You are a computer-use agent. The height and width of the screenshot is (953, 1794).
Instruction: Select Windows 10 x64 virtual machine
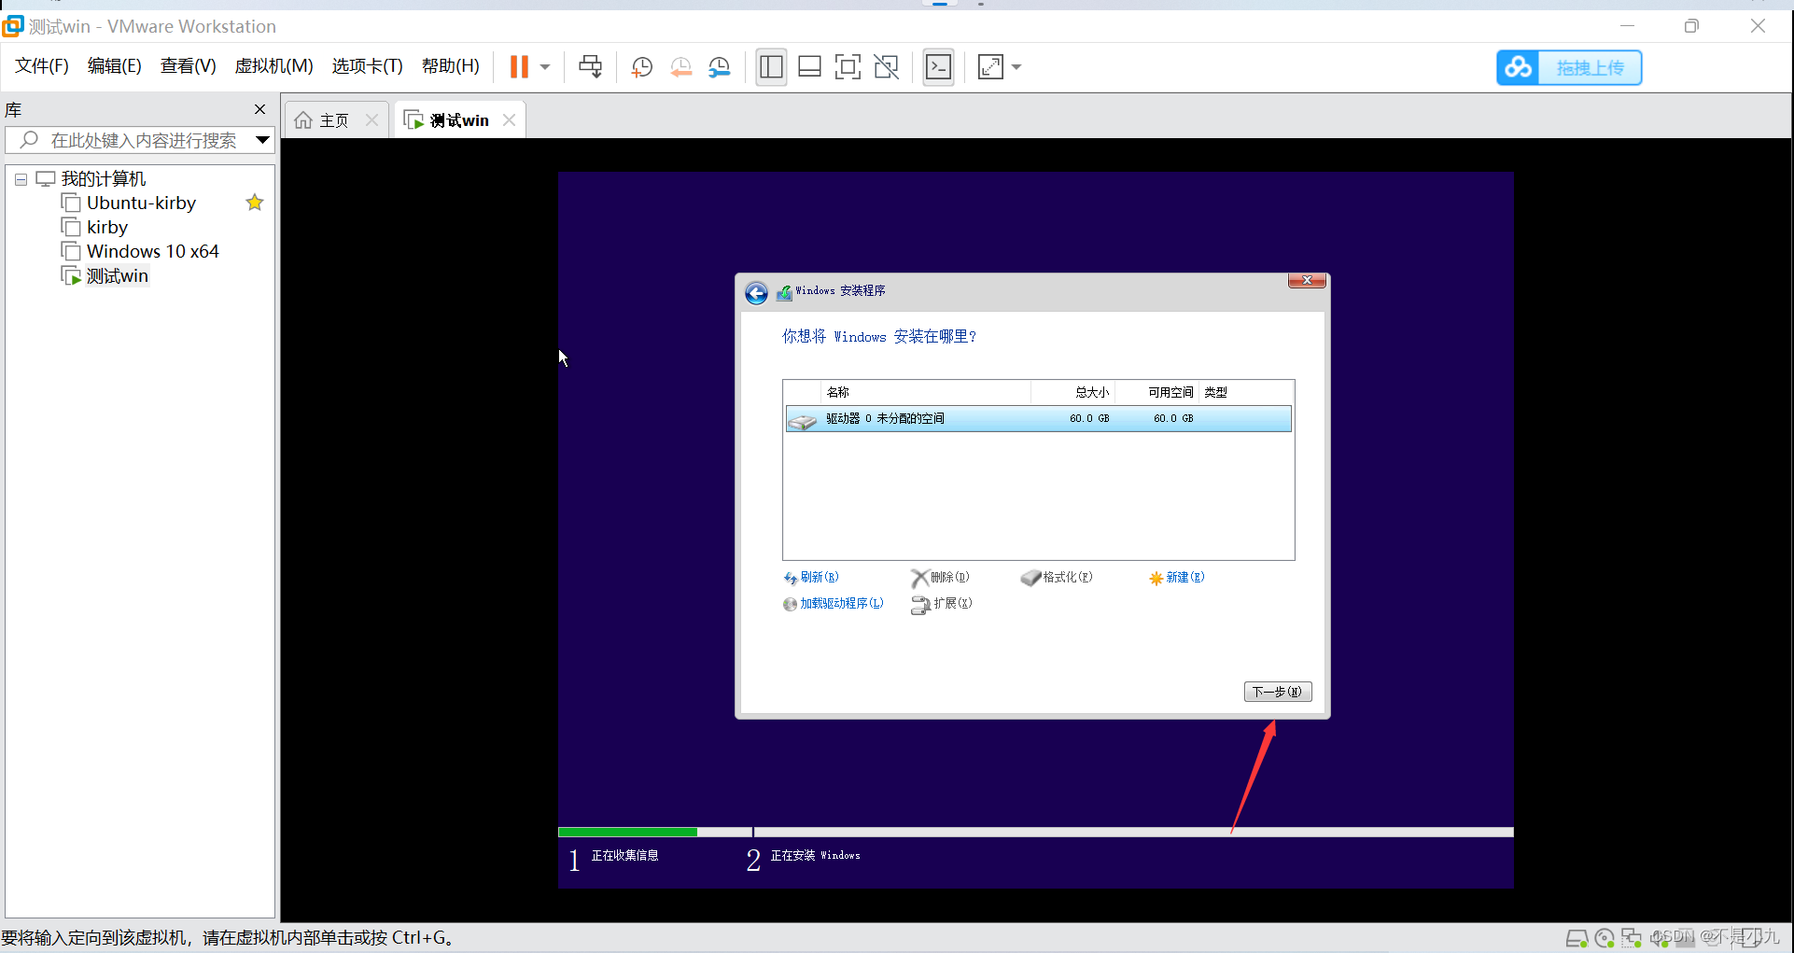click(152, 251)
